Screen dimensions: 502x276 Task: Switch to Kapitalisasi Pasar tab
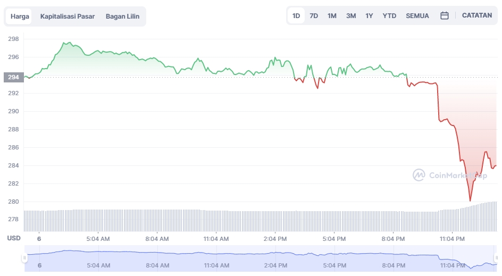click(x=68, y=16)
